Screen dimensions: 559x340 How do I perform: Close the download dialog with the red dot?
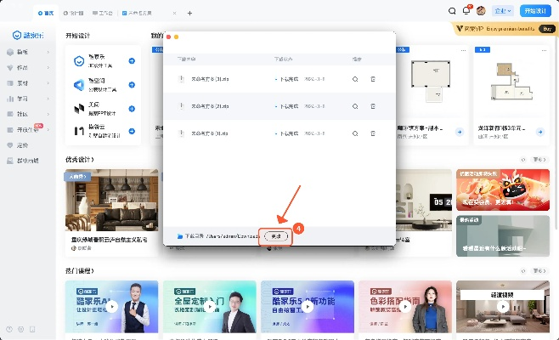click(x=168, y=37)
